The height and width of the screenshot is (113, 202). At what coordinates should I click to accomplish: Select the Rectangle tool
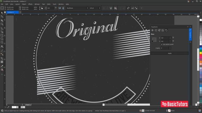click(x=2, y=35)
